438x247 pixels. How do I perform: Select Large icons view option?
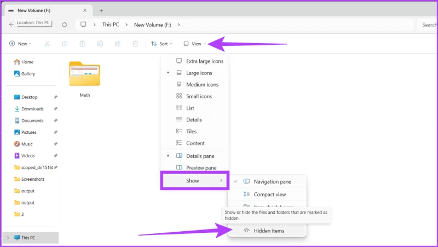tap(195, 73)
